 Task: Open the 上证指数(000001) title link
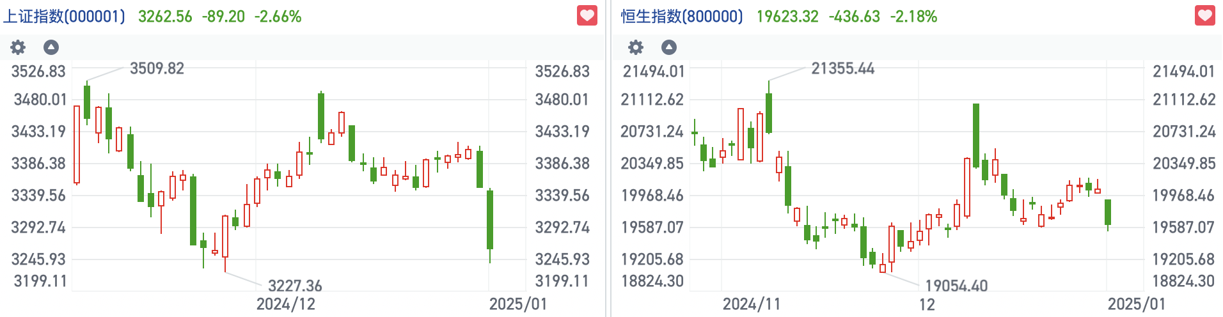pos(64,17)
